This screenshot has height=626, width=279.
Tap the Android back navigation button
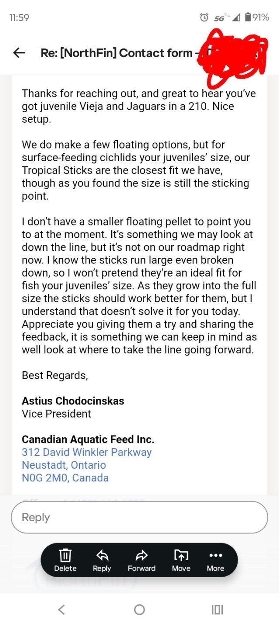61,609
